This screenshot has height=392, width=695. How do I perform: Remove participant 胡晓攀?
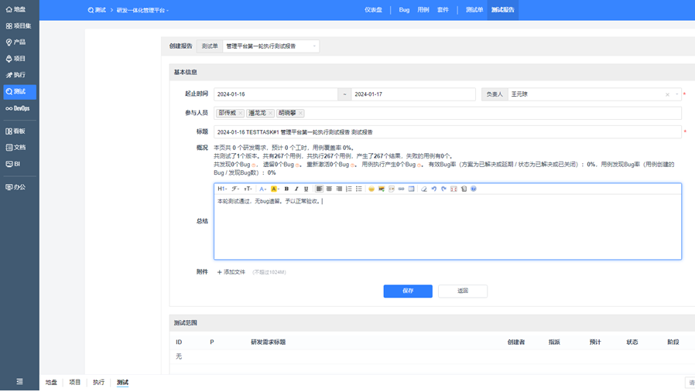pos(300,113)
